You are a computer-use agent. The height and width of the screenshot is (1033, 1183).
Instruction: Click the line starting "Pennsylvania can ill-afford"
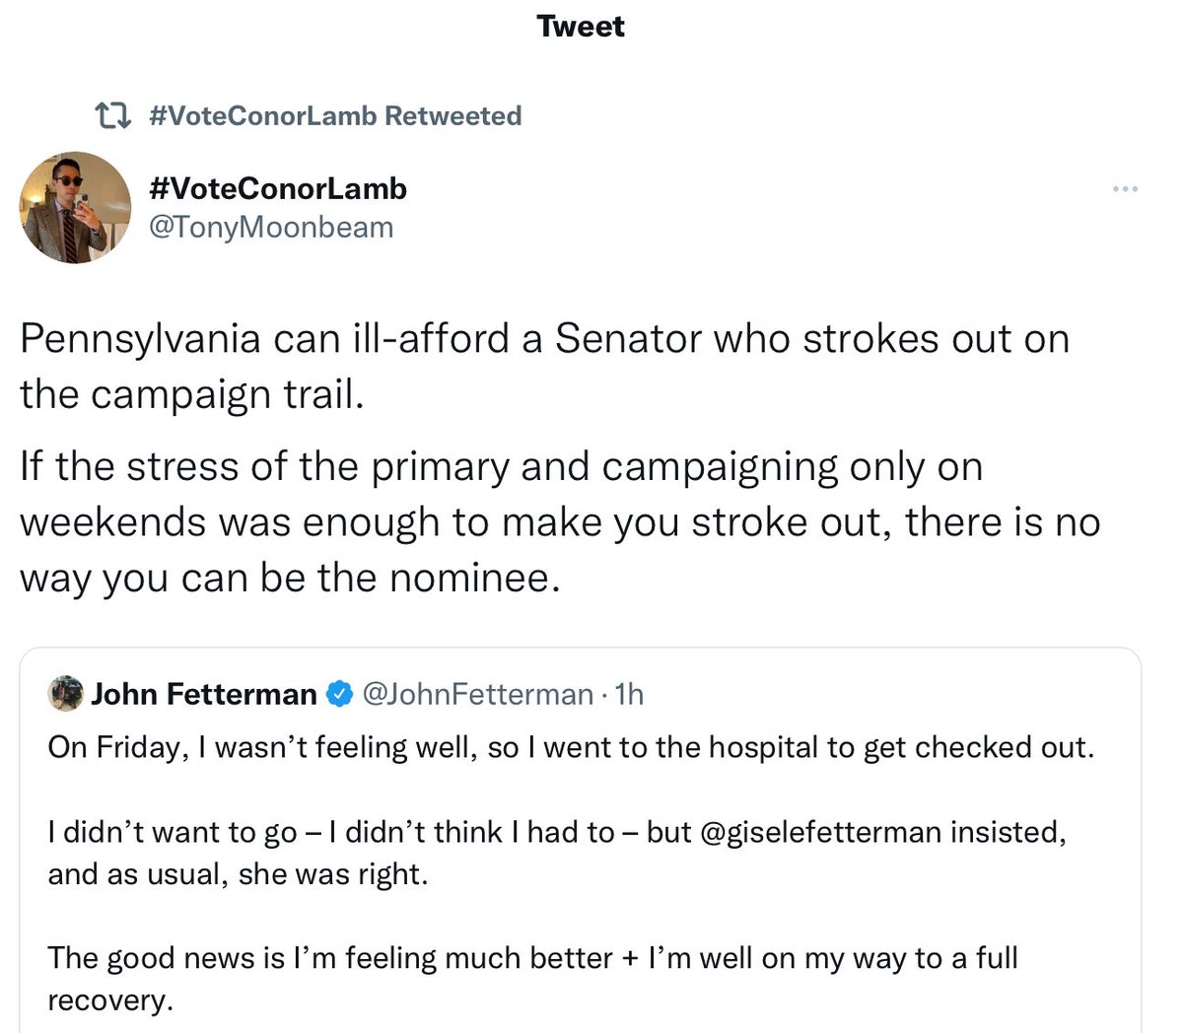tap(544, 339)
